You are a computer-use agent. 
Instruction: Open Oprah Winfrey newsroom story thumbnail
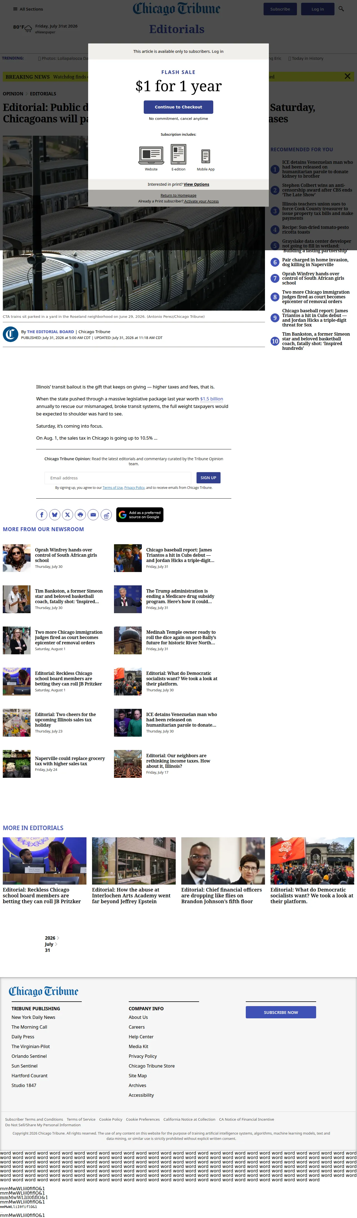tap(17, 558)
